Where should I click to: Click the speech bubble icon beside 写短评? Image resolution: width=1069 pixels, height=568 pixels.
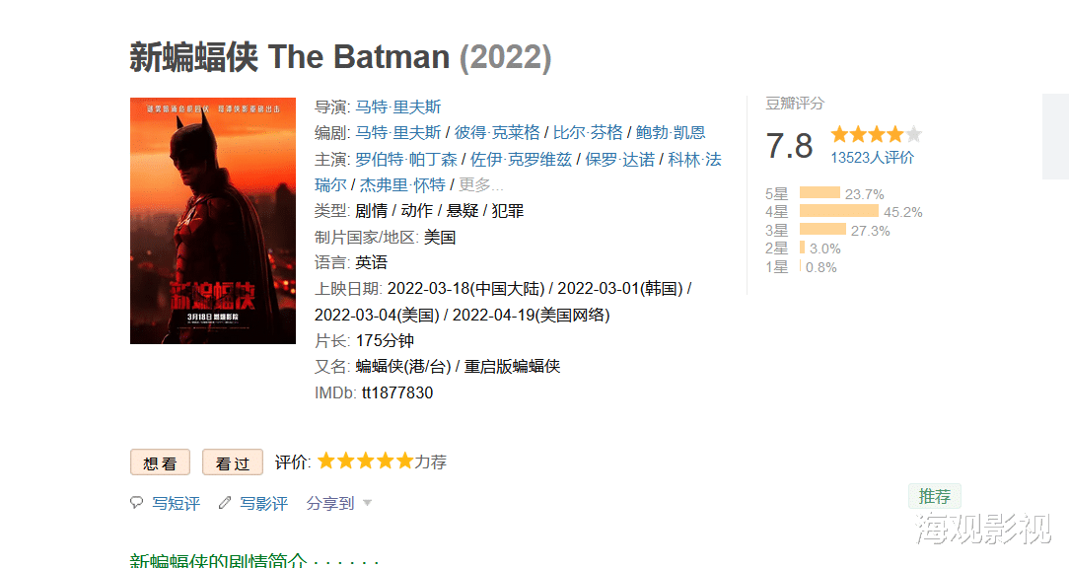tap(136, 503)
